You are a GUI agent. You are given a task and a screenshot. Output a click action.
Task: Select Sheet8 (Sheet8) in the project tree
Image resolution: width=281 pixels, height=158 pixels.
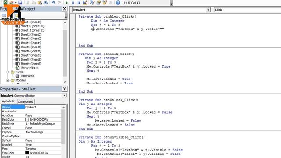click(x=31, y=60)
